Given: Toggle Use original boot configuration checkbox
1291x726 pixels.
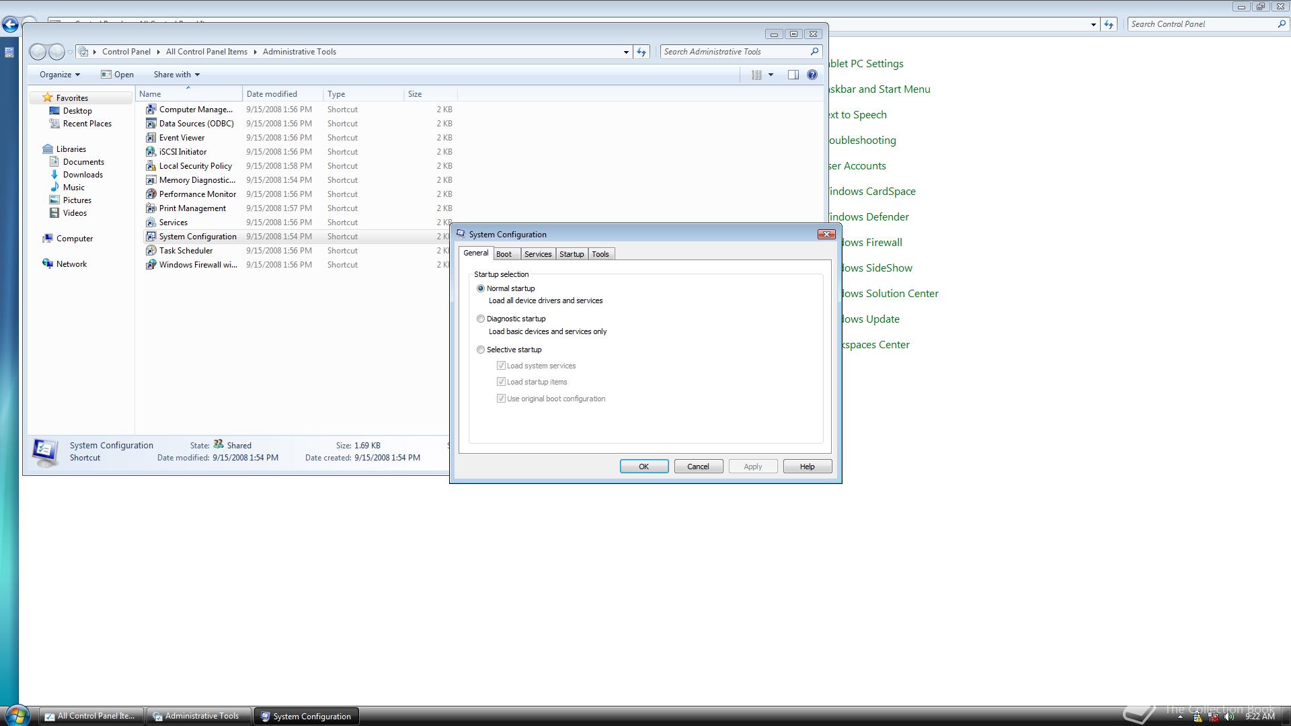Looking at the screenshot, I should pyautogui.click(x=501, y=399).
